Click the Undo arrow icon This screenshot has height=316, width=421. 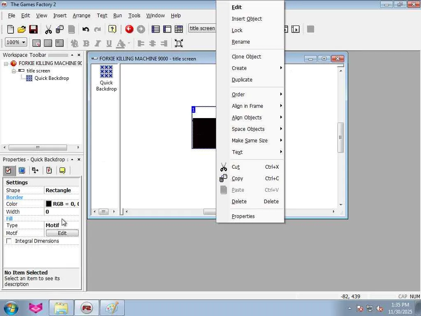coord(86,29)
